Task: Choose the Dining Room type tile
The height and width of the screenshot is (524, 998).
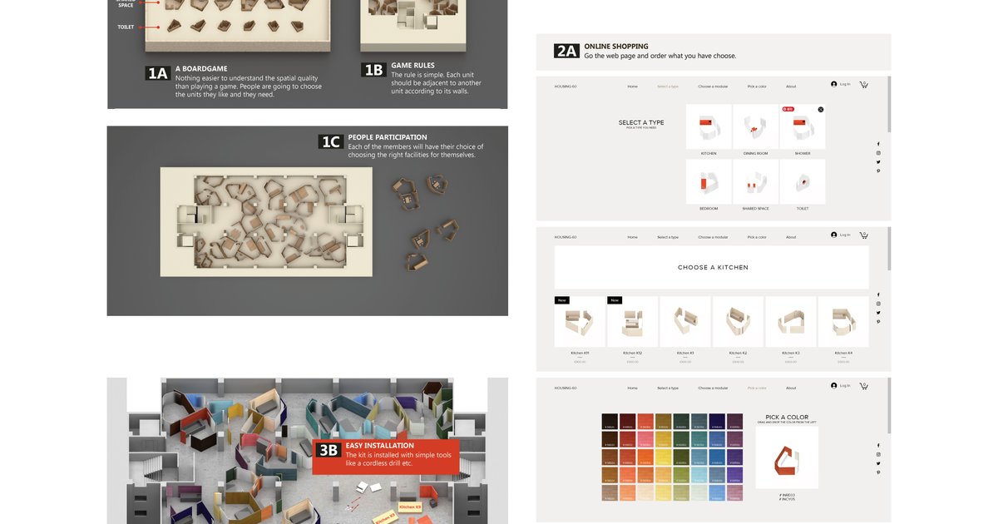Action: (x=755, y=126)
